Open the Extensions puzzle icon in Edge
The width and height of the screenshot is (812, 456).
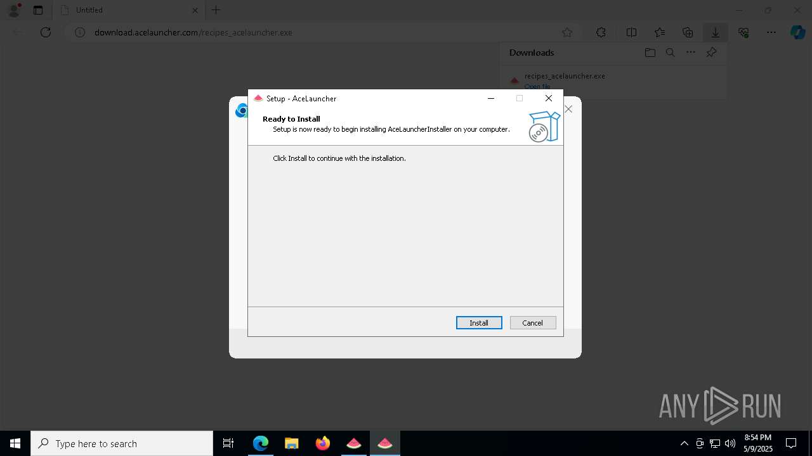[601, 32]
